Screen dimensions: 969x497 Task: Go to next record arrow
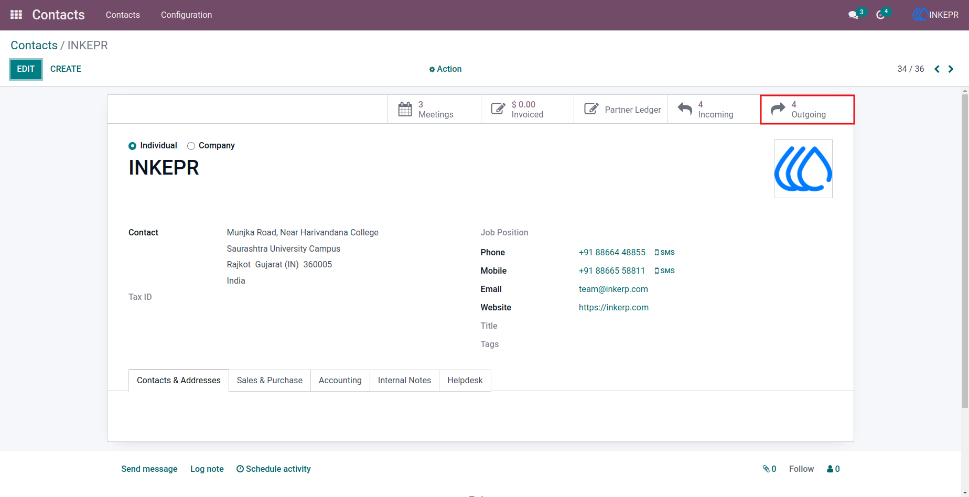pos(951,69)
